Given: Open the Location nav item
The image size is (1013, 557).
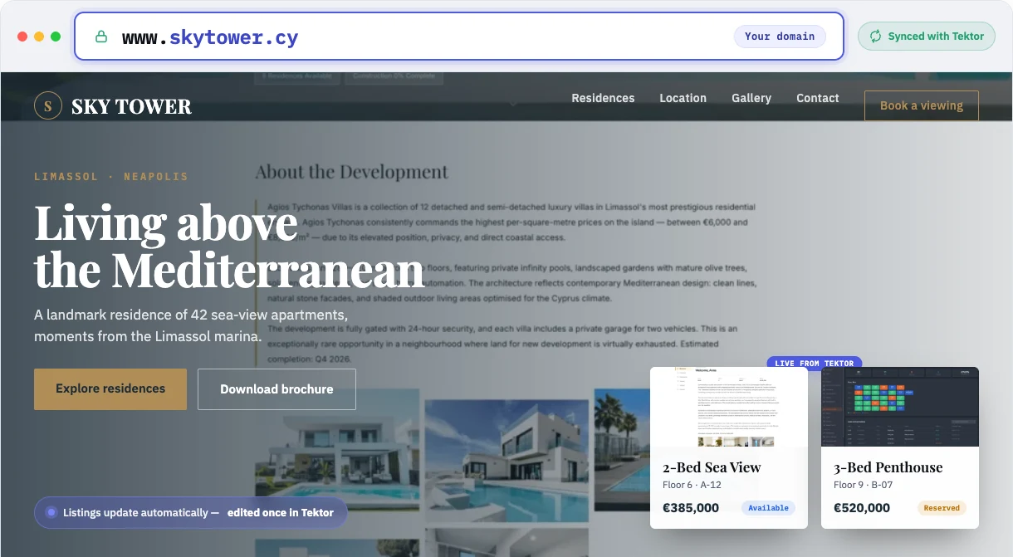Looking at the screenshot, I should click(683, 98).
